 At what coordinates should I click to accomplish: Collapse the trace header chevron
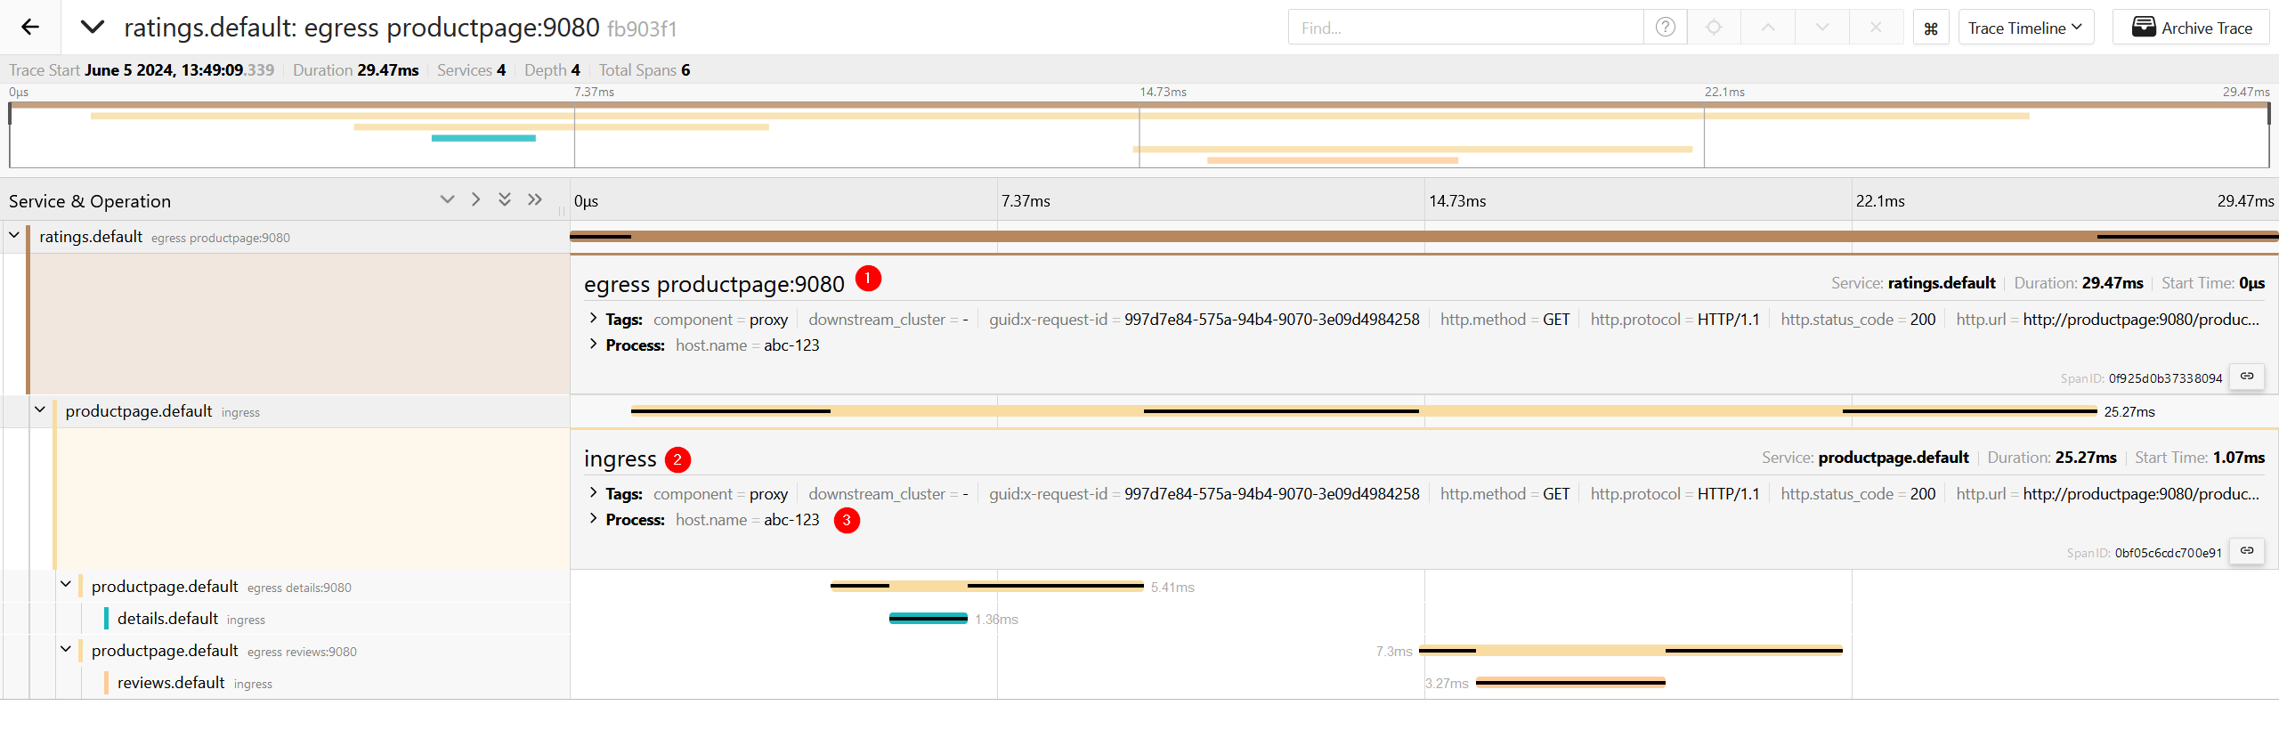click(x=92, y=27)
